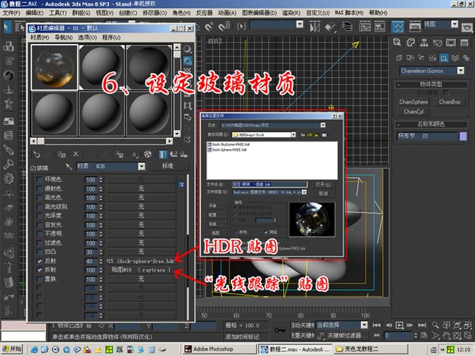This screenshot has height=356, width=475.
Task: Enable 漫射色 map checkbox
Action: pyautogui.click(x=40, y=189)
